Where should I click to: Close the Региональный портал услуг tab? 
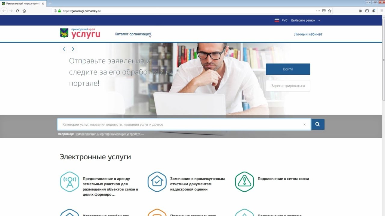pyautogui.click(x=42, y=3)
